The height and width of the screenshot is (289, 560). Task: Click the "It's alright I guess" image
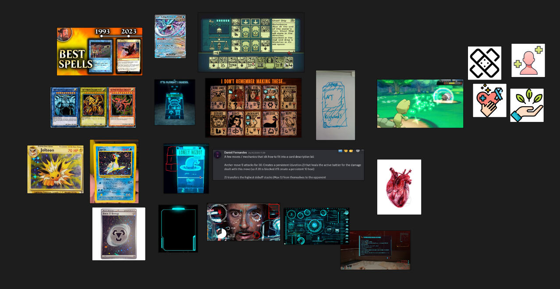click(x=174, y=102)
